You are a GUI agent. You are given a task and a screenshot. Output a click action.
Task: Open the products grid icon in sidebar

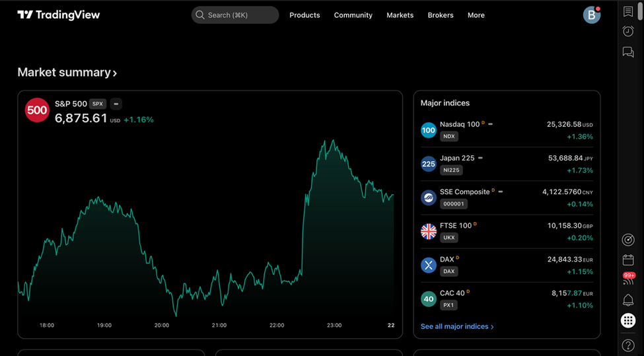628,320
